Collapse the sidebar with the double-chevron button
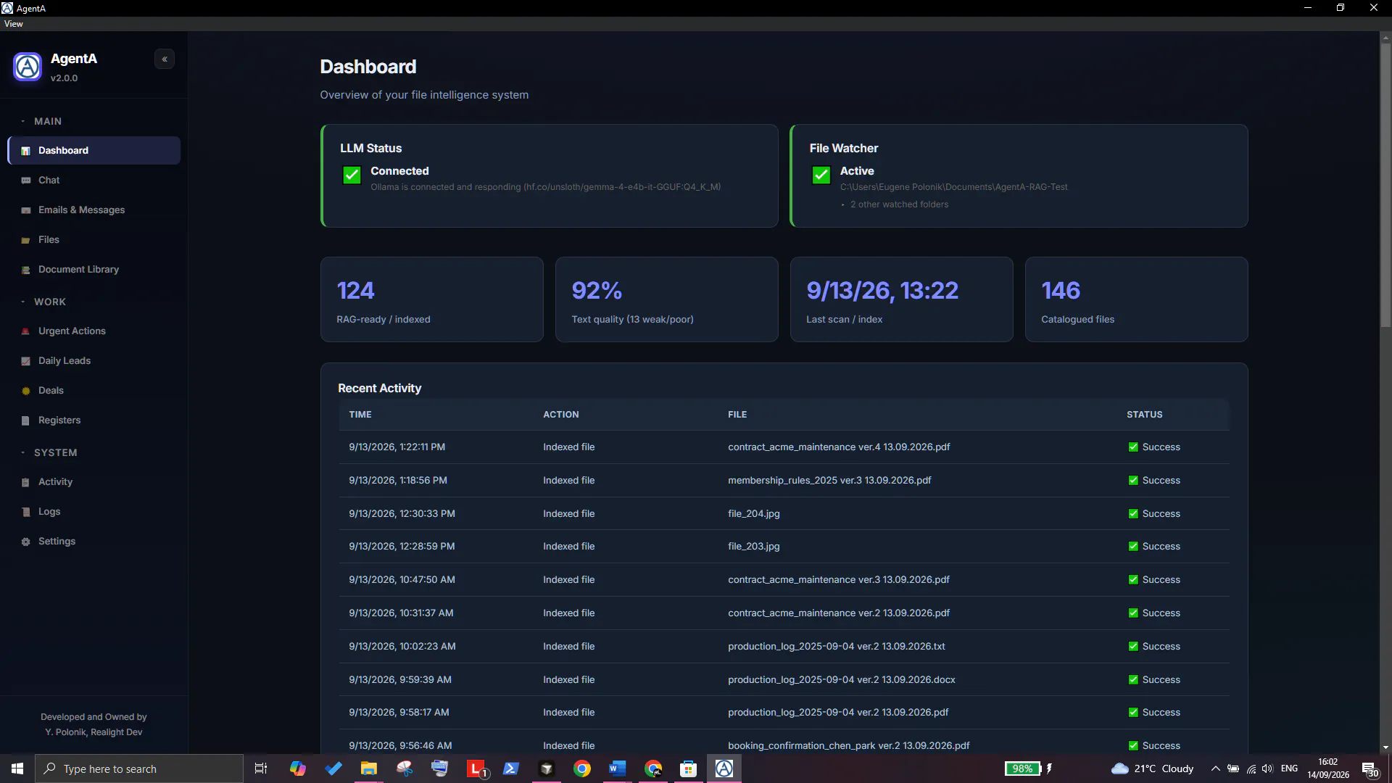This screenshot has width=1392, height=783. (x=165, y=59)
